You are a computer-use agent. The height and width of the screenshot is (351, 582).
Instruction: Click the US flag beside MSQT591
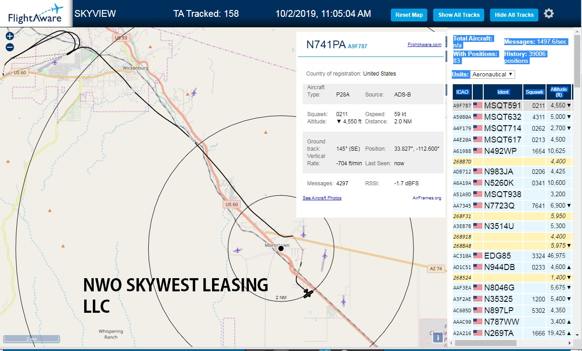click(x=478, y=106)
